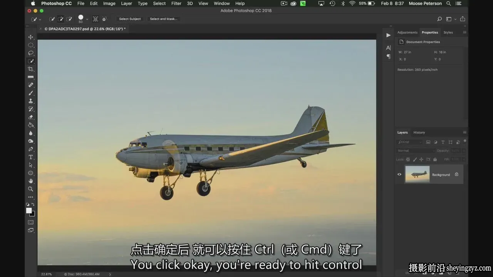Select the Zoom tool in the toolbox
The height and width of the screenshot is (277, 493).
(x=31, y=189)
